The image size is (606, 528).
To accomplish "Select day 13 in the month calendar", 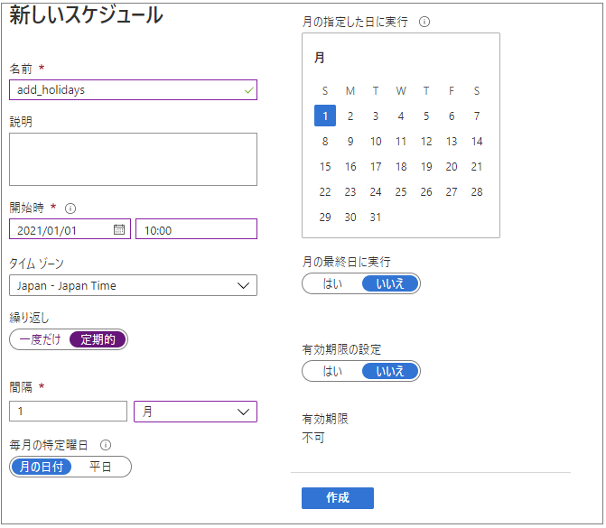I will click(x=452, y=141).
